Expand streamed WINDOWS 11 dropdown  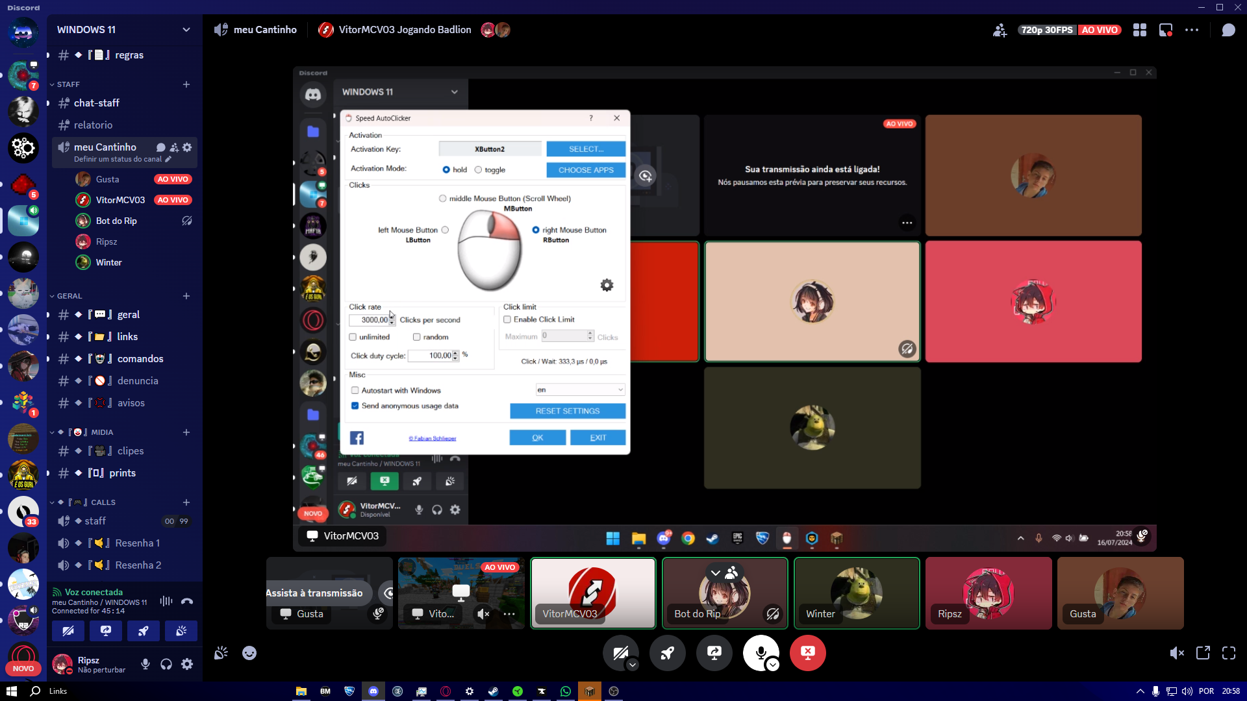coord(455,92)
